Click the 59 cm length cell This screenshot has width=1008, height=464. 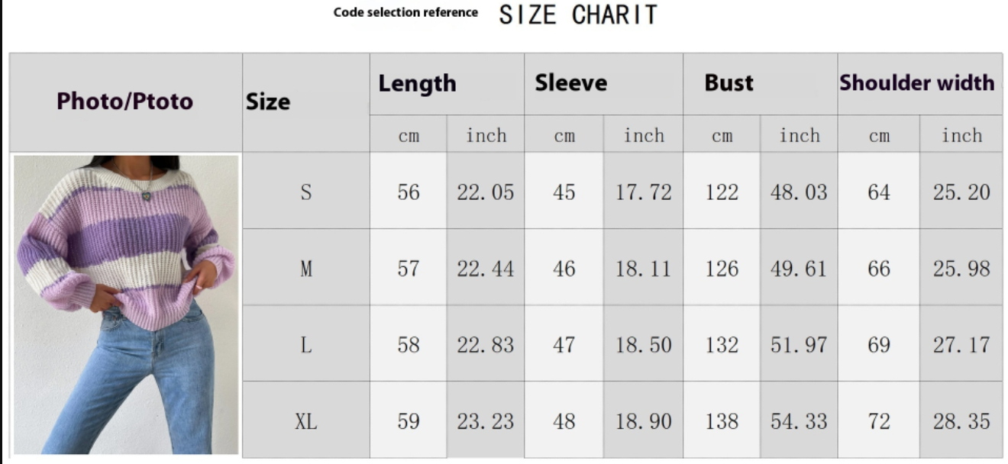409,420
